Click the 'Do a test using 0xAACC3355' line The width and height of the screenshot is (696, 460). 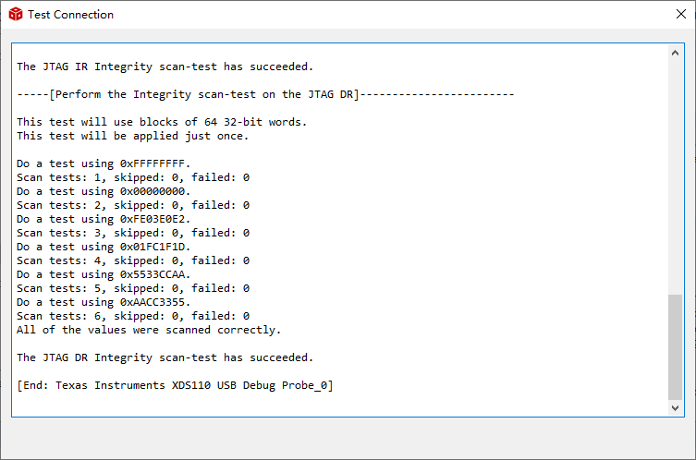pyautogui.click(x=104, y=302)
